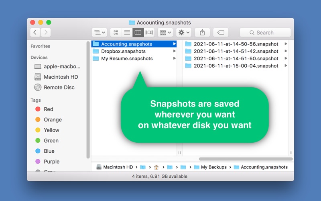Expand Dropbox.snapshots via its arrow

click(174, 51)
